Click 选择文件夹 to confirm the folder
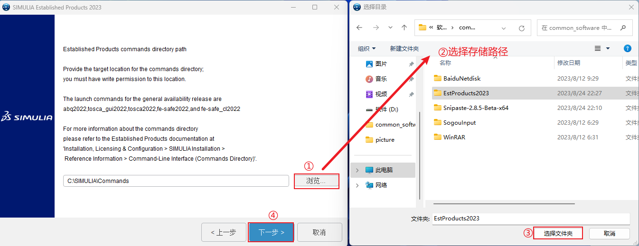The height and width of the screenshot is (246, 639). click(x=558, y=233)
